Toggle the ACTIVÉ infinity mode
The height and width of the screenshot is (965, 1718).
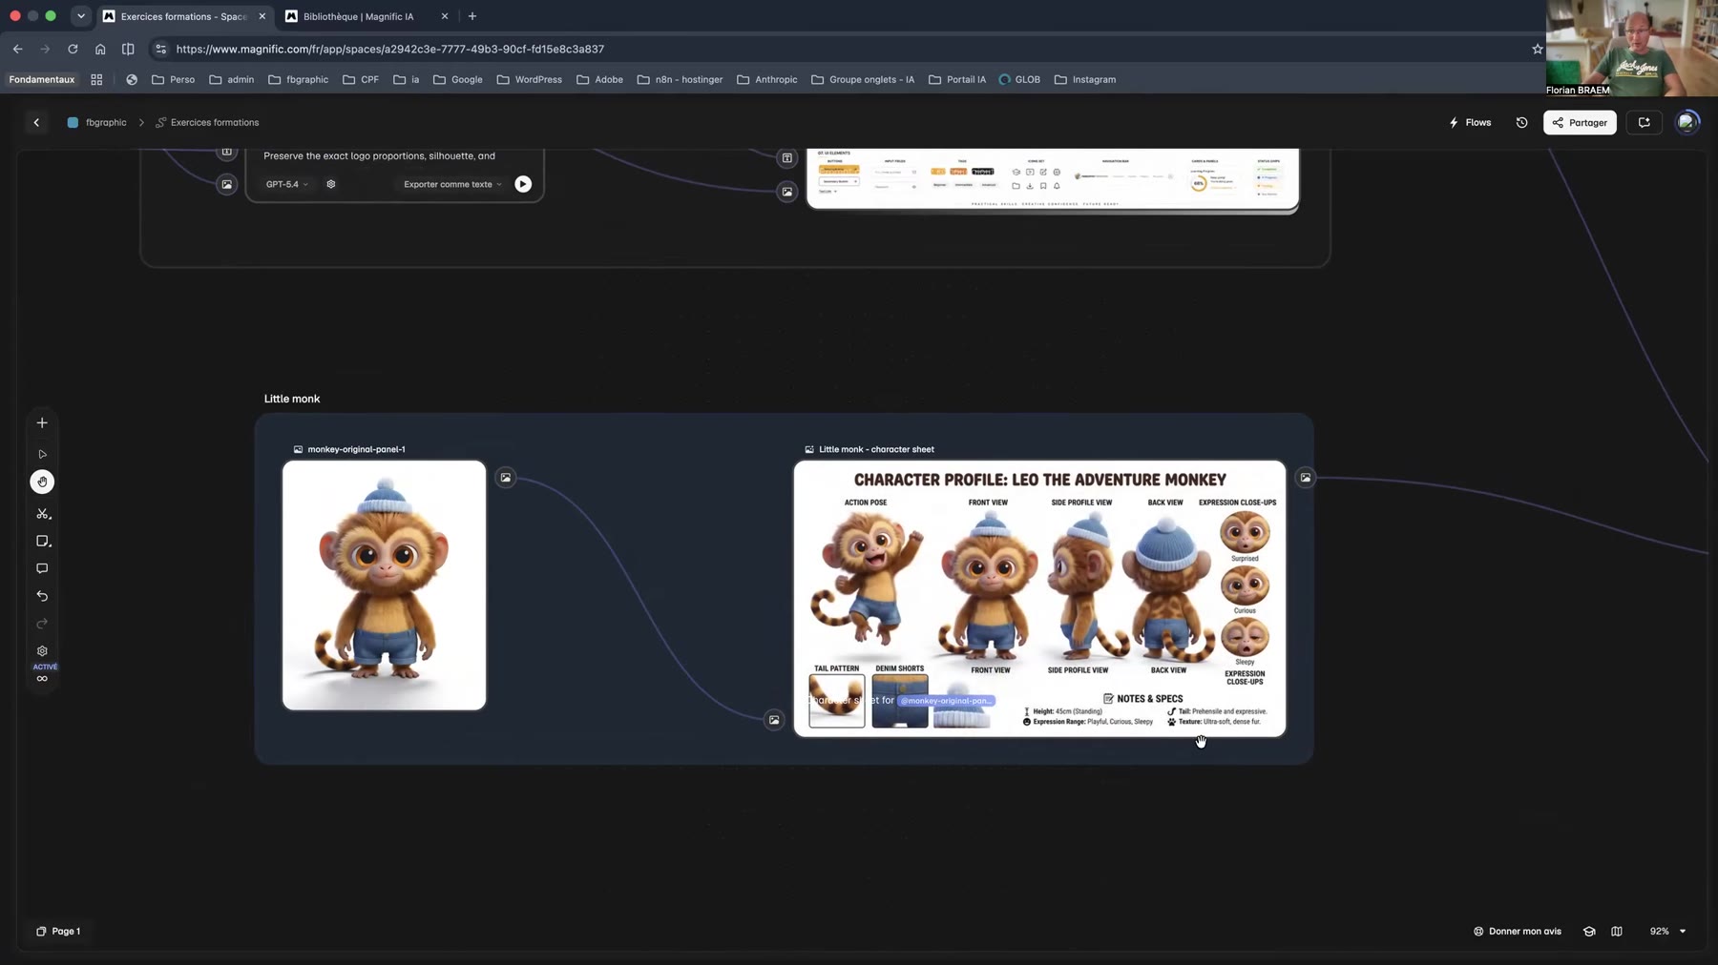coord(44,673)
